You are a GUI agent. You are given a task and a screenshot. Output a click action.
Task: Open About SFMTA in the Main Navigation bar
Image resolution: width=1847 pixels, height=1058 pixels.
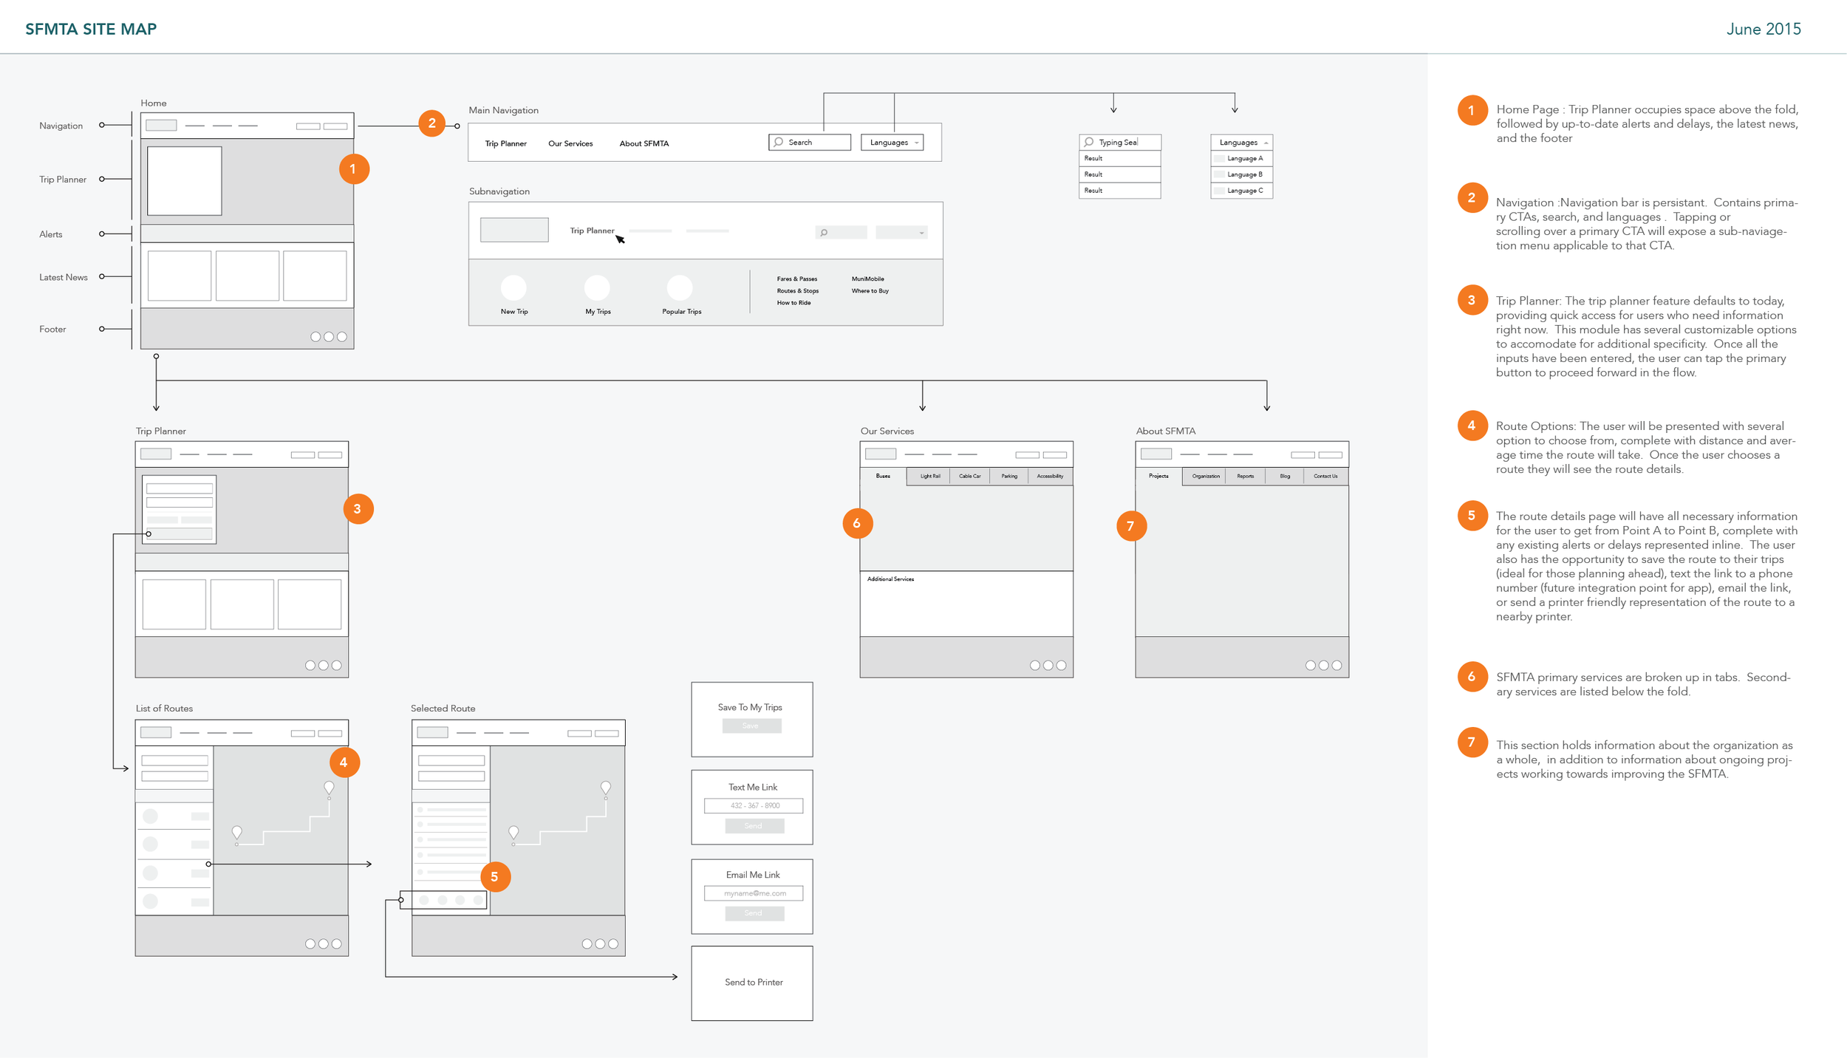click(644, 143)
